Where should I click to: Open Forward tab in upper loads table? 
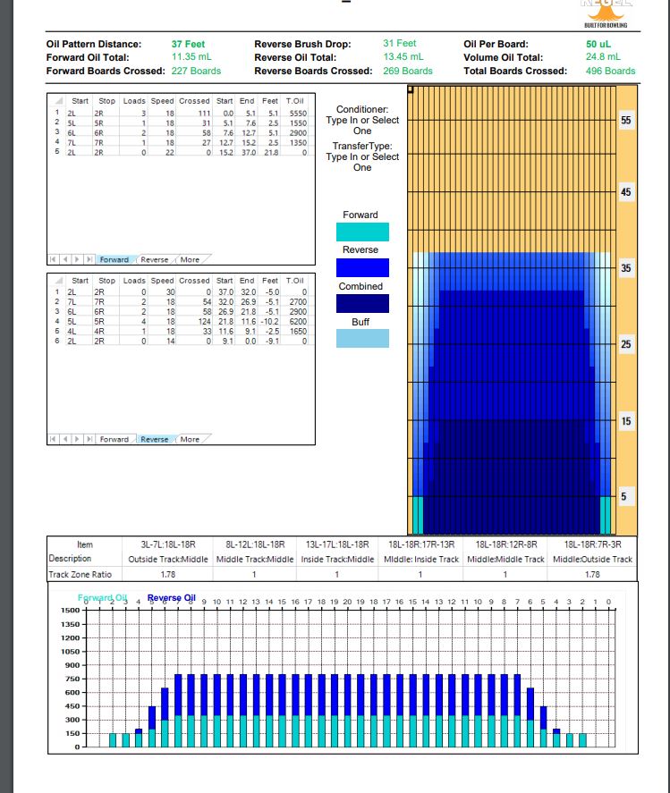pyautogui.click(x=114, y=259)
